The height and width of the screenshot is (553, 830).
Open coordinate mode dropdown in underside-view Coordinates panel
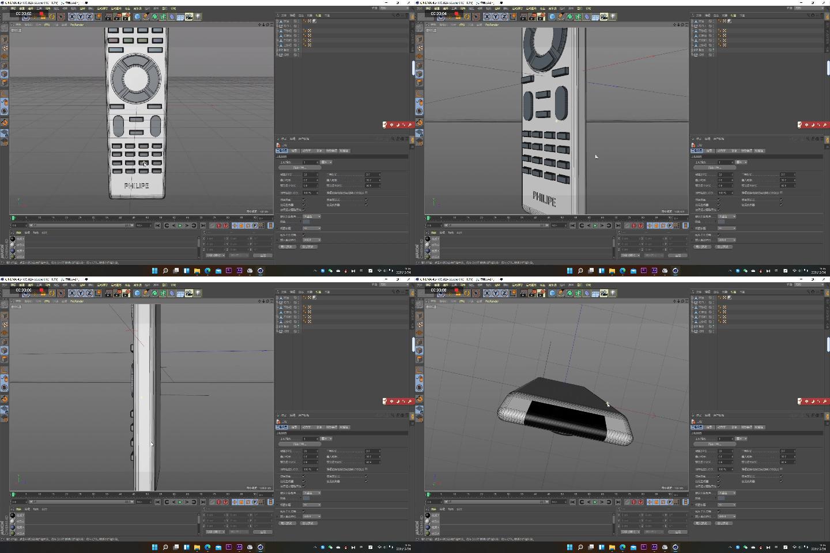coord(630,532)
